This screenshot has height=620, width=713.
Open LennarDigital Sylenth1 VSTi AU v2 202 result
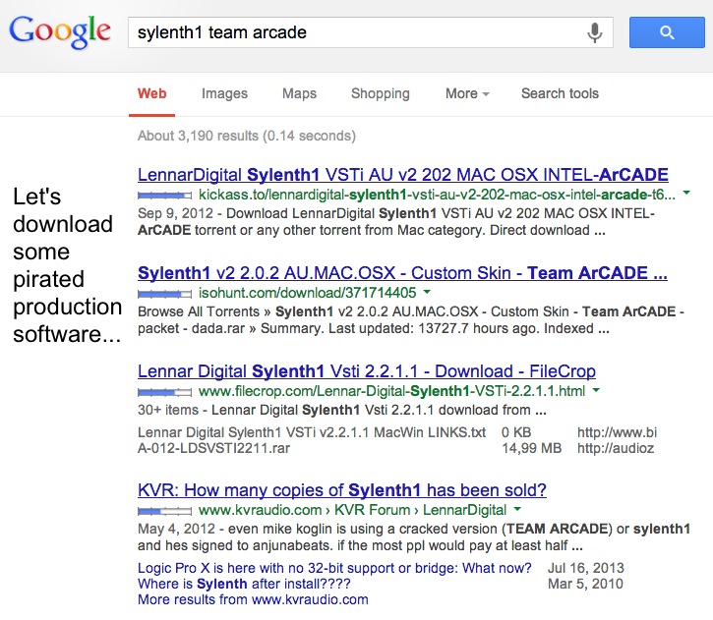tap(403, 175)
